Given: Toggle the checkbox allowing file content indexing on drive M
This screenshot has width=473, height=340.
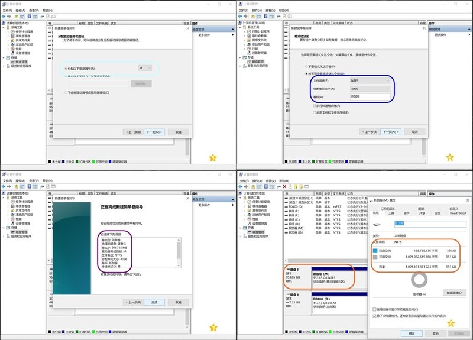Looking at the screenshot, I should 374,316.
